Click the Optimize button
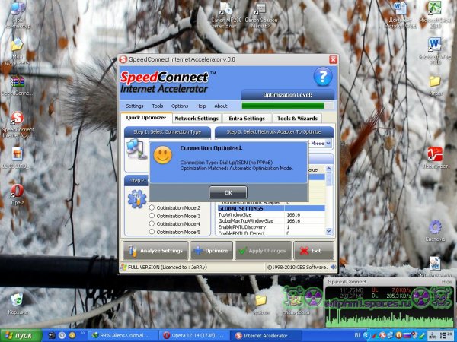The width and height of the screenshot is (457, 342). click(x=211, y=250)
